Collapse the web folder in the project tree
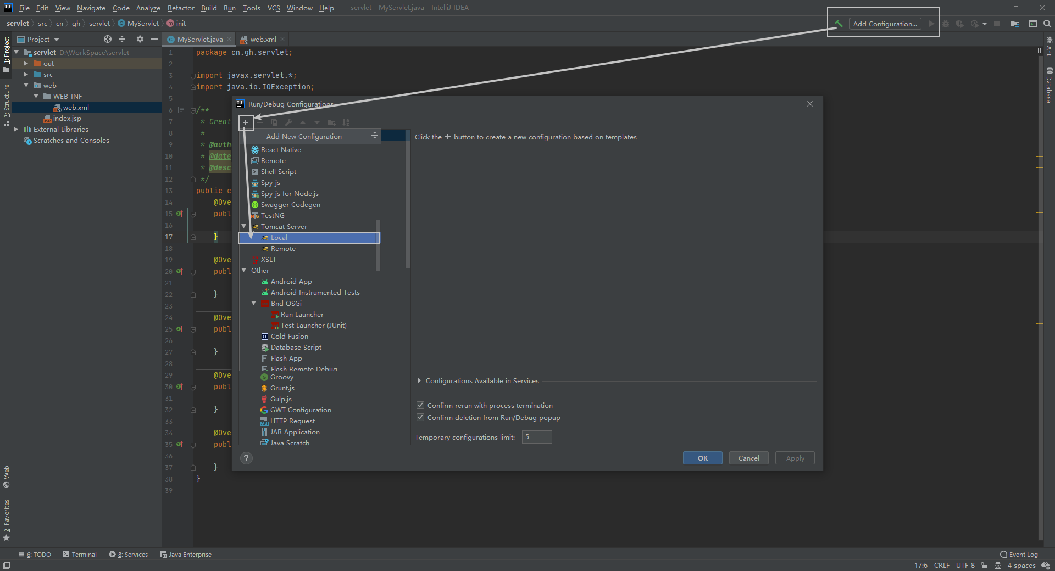This screenshot has width=1055, height=571. pos(26,85)
